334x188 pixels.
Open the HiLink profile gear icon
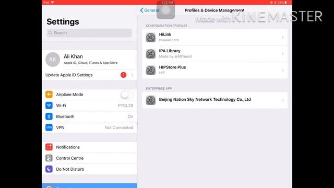tap(151, 37)
